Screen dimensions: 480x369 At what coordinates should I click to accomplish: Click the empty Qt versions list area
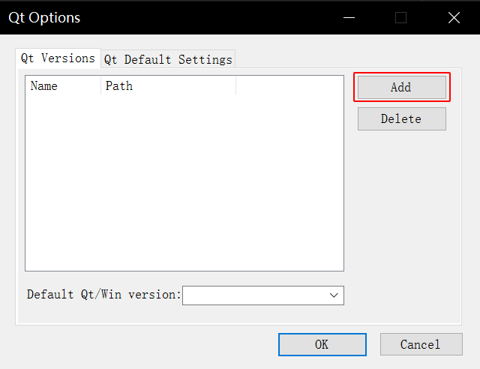coord(184,182)
